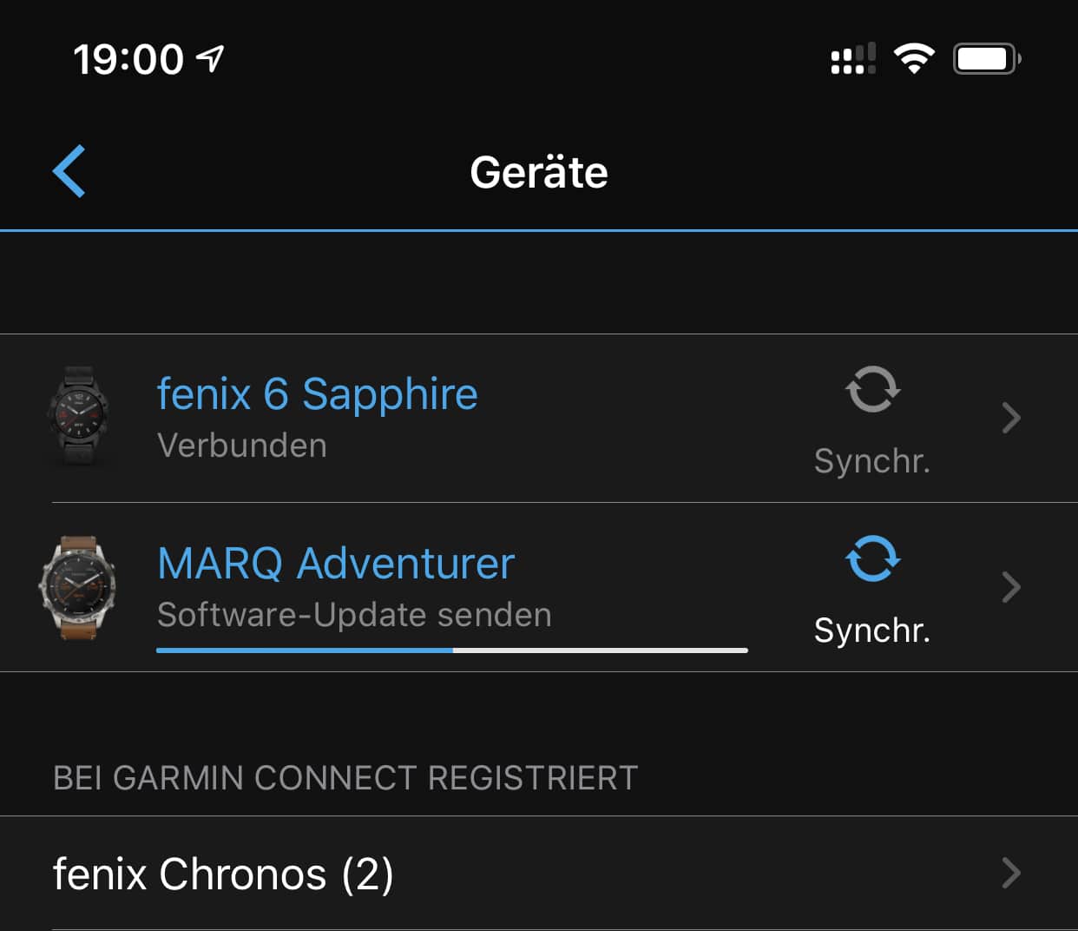Click the software update progress bar
1078x931 pixels.
[451, 650]
